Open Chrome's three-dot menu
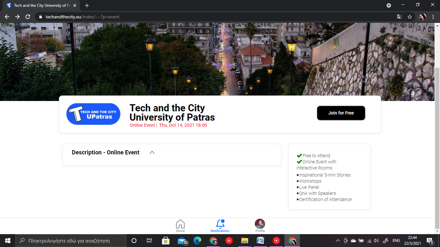440x247 pixels. pyautogui.click(x=433, y=17)
